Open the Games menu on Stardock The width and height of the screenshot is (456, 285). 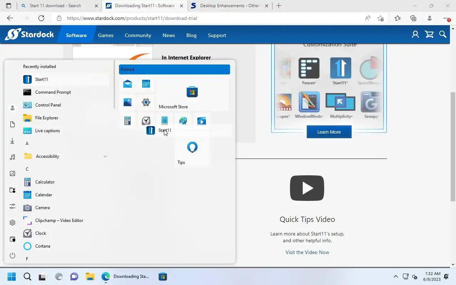pos(106,35)
